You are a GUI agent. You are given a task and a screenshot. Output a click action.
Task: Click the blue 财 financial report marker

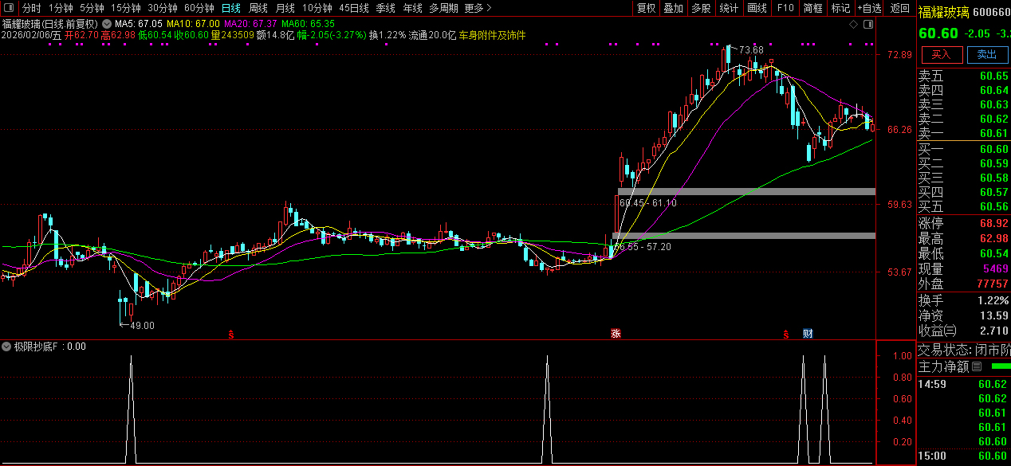(x=808, y=333)
